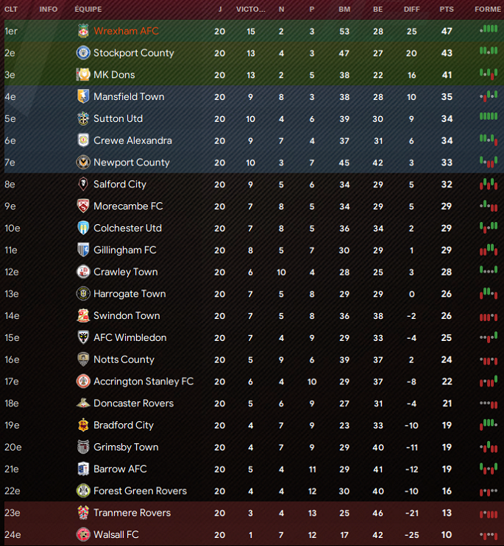Open the Newport County team link
This screenshot has height=546, width=504.
(x=131, y=162)
